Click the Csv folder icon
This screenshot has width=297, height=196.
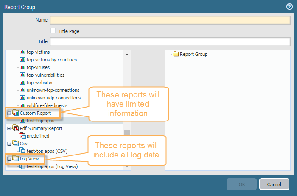tap(16, 143)
